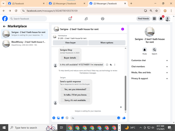Switch to the second Messenger | Facebook tab
Viewport: 175px width, 131px height.
click(x=67, y=3)
